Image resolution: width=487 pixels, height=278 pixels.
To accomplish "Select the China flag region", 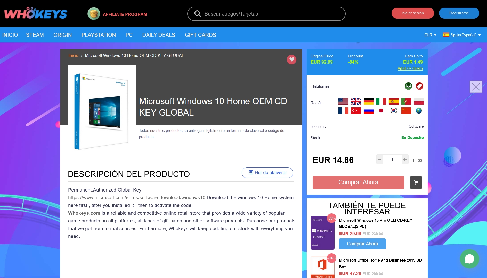I will 406,111.
